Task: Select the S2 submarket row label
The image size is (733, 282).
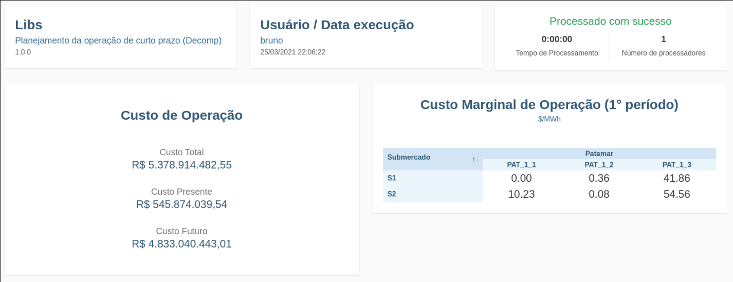Action: 392,194
